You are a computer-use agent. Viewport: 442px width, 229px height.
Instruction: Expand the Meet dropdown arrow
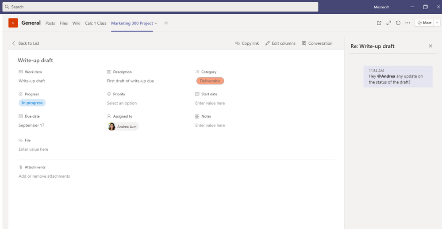click(437, 23)
